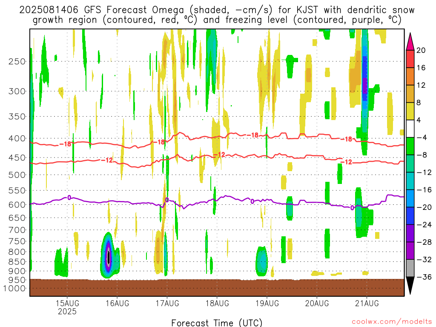Click the orange color bar segment between 12 and 16
The image size is (436, 327).
tap(410, 76)
